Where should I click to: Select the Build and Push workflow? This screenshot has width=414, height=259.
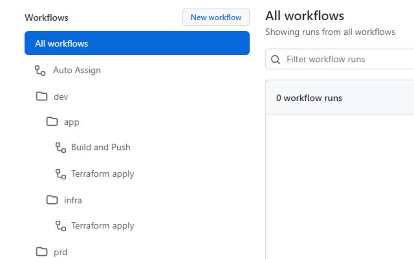point(101,147)
